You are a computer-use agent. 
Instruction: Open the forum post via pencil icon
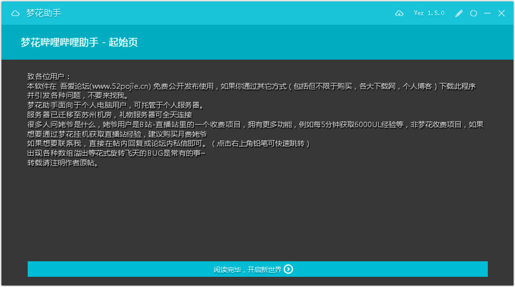tap(459, 14)
